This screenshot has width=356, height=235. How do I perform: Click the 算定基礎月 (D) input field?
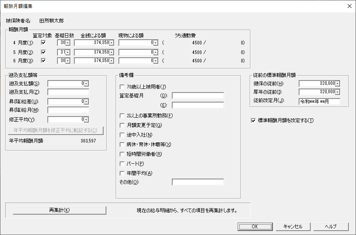[198, 96]
